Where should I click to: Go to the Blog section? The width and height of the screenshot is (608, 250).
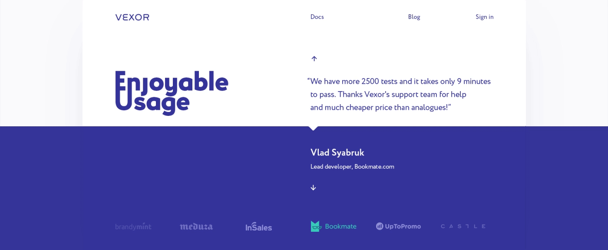(414, 17)
